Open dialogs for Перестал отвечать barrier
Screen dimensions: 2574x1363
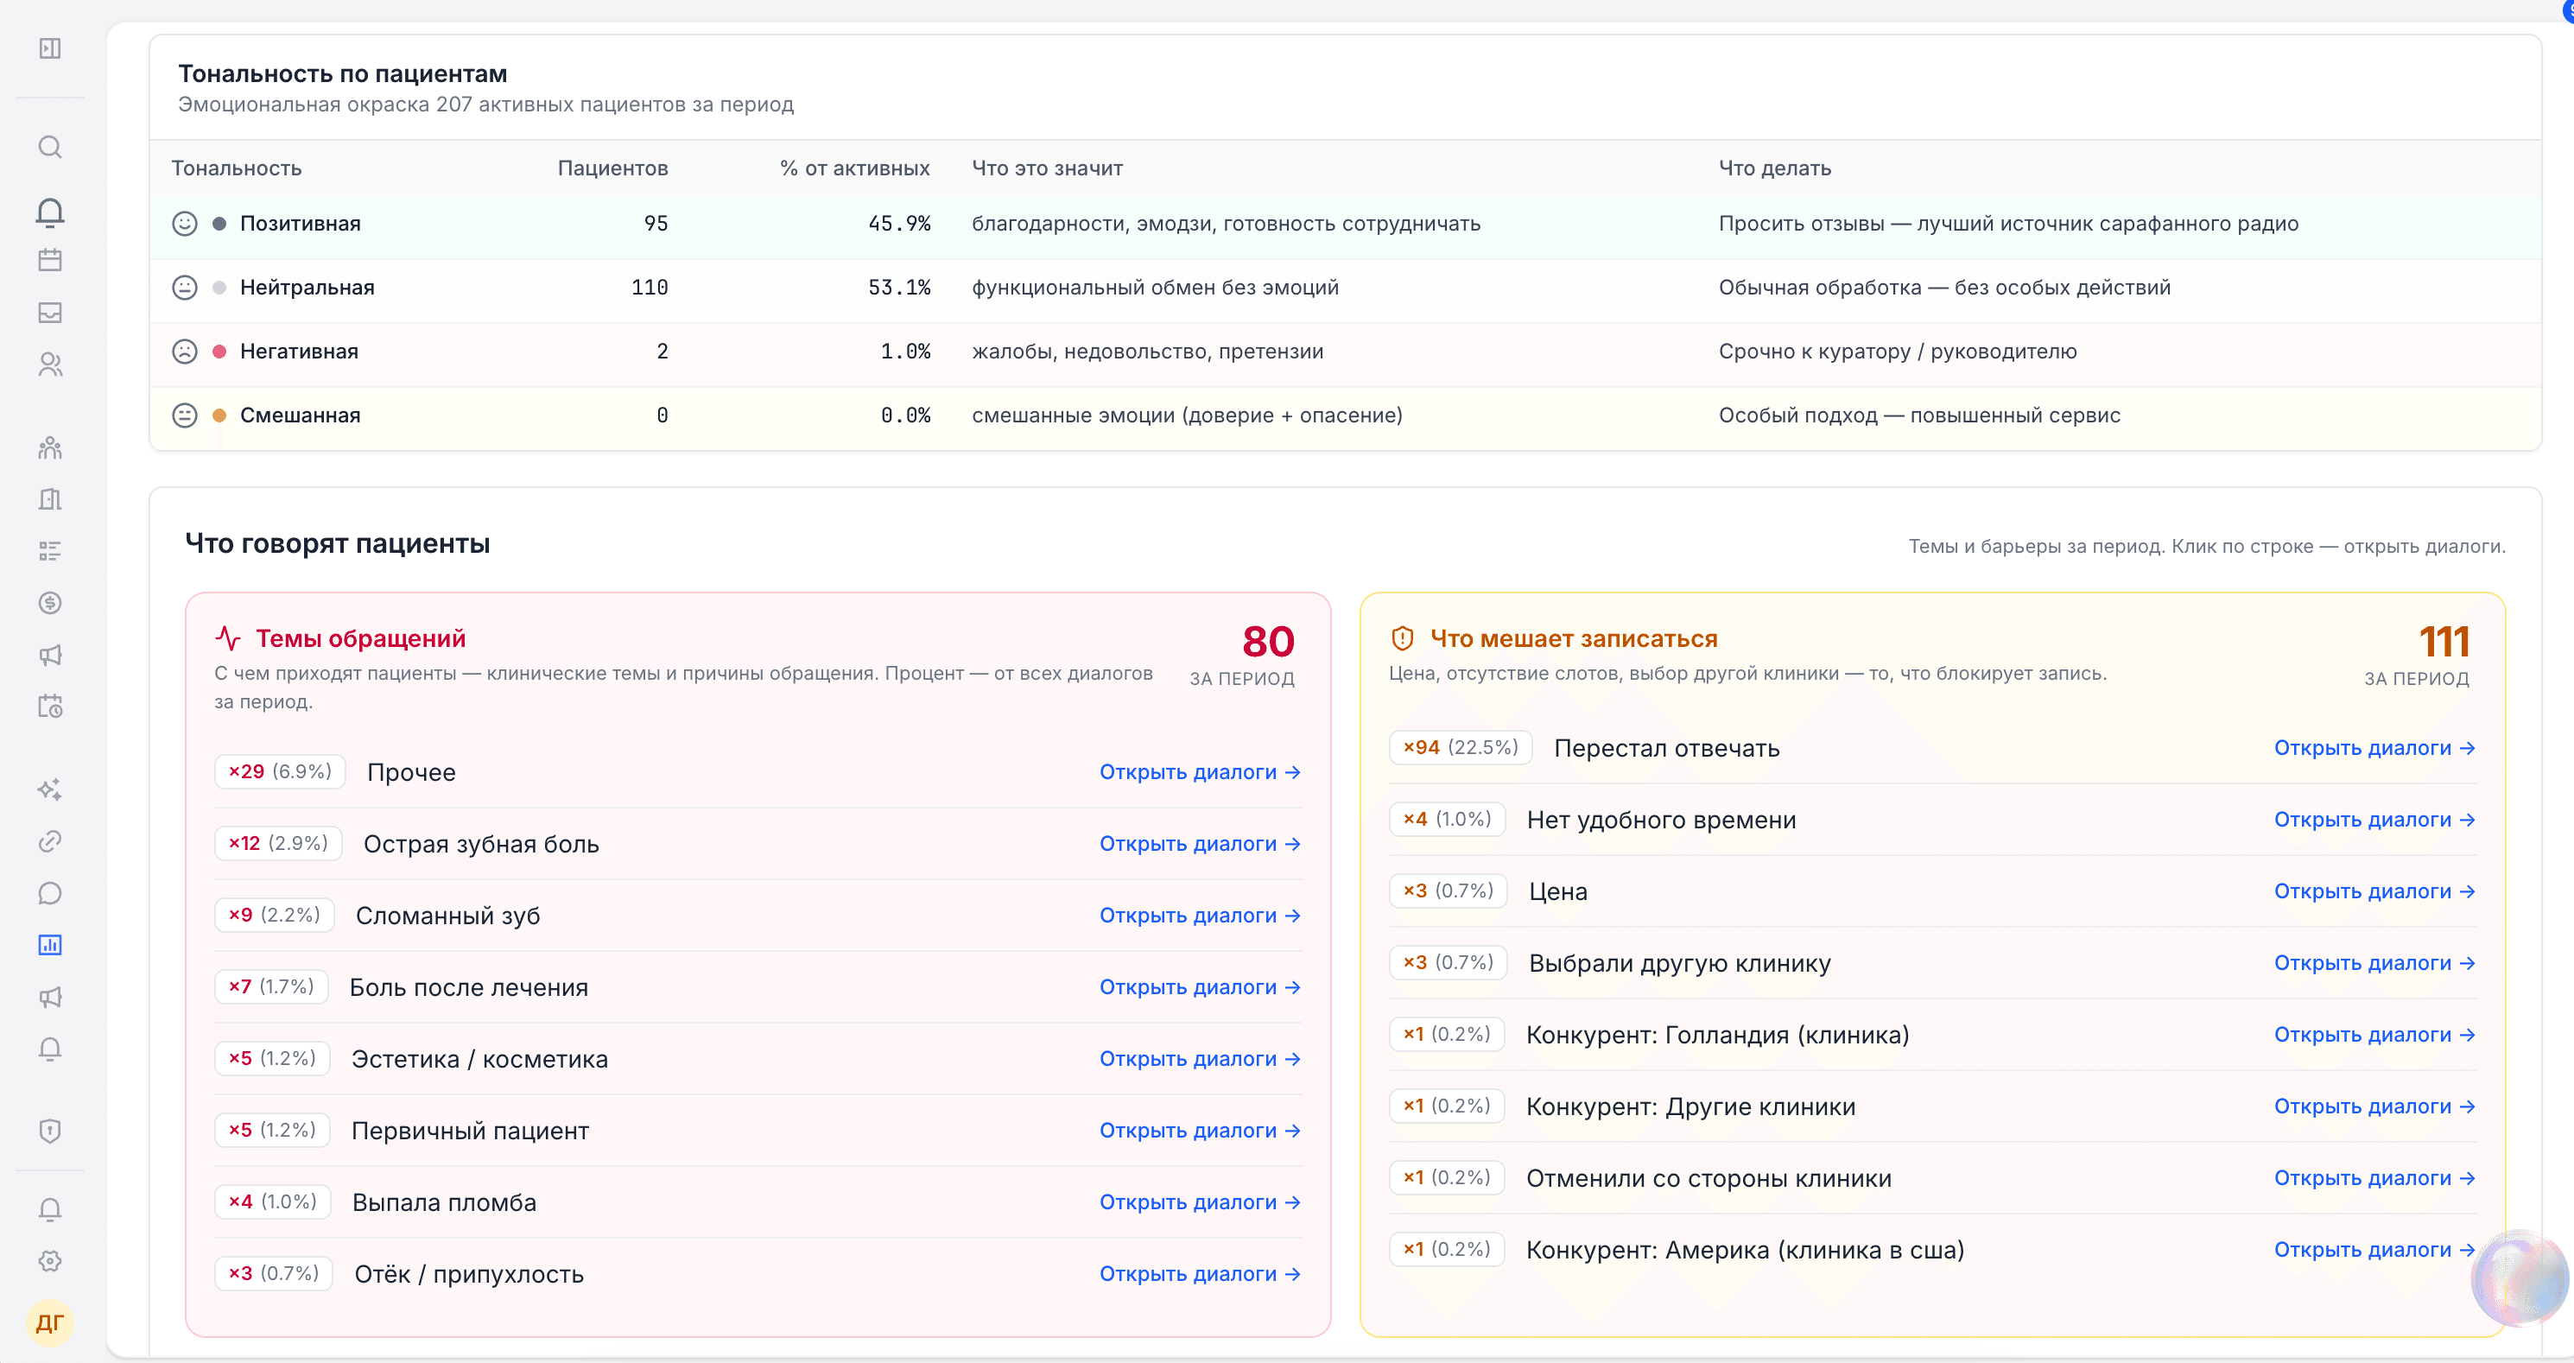click(x=2374, y=749)
